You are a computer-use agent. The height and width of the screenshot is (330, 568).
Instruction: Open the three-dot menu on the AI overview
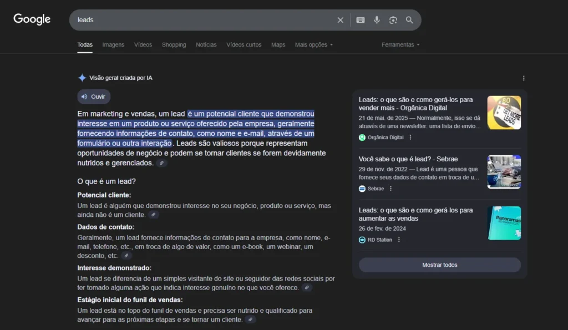pyautogui.click(x=524, y=78)
